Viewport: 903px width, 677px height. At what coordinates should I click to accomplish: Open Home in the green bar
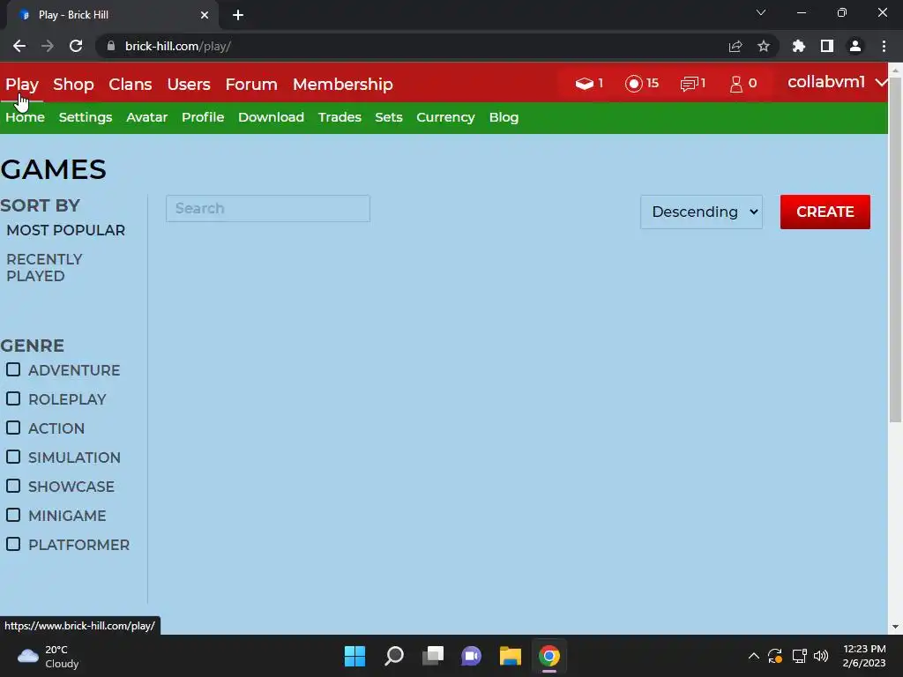[x=25, y=117]
